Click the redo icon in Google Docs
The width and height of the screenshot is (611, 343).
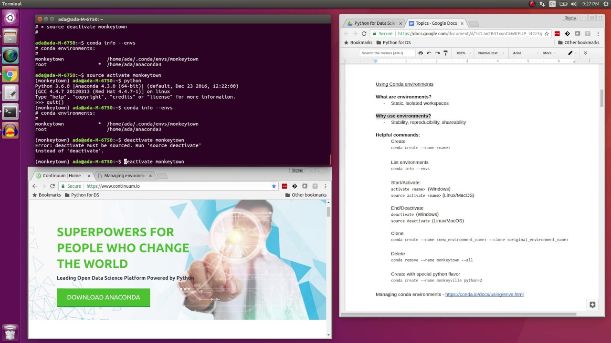(437, 53)
